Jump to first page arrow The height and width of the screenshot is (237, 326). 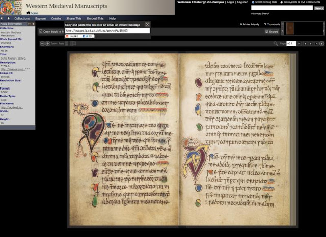[x=300, y=44]
